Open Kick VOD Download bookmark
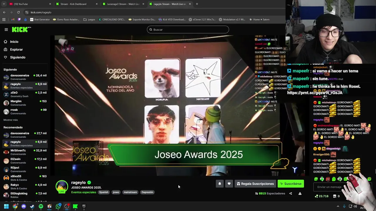The width and height of the screenshot is (376, 211). point(172,20)
